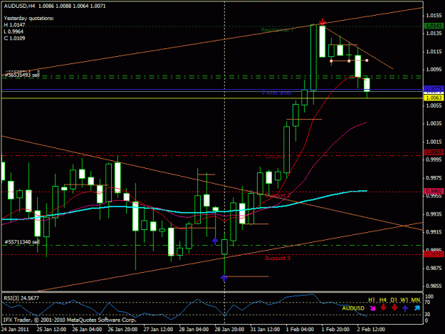Click the C 1.0109 quotation value

(14, 38)
